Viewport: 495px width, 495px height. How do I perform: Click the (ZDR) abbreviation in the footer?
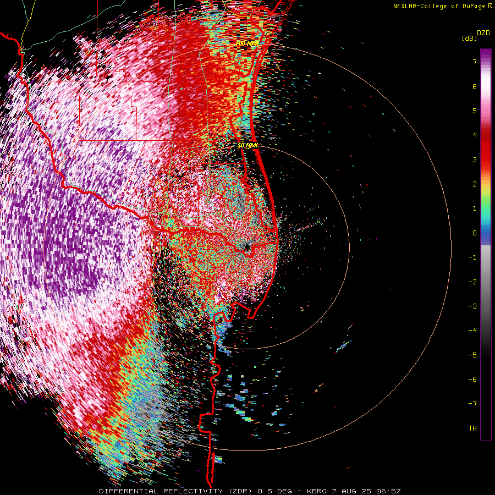pyautogui.click(x=241, y=491)
